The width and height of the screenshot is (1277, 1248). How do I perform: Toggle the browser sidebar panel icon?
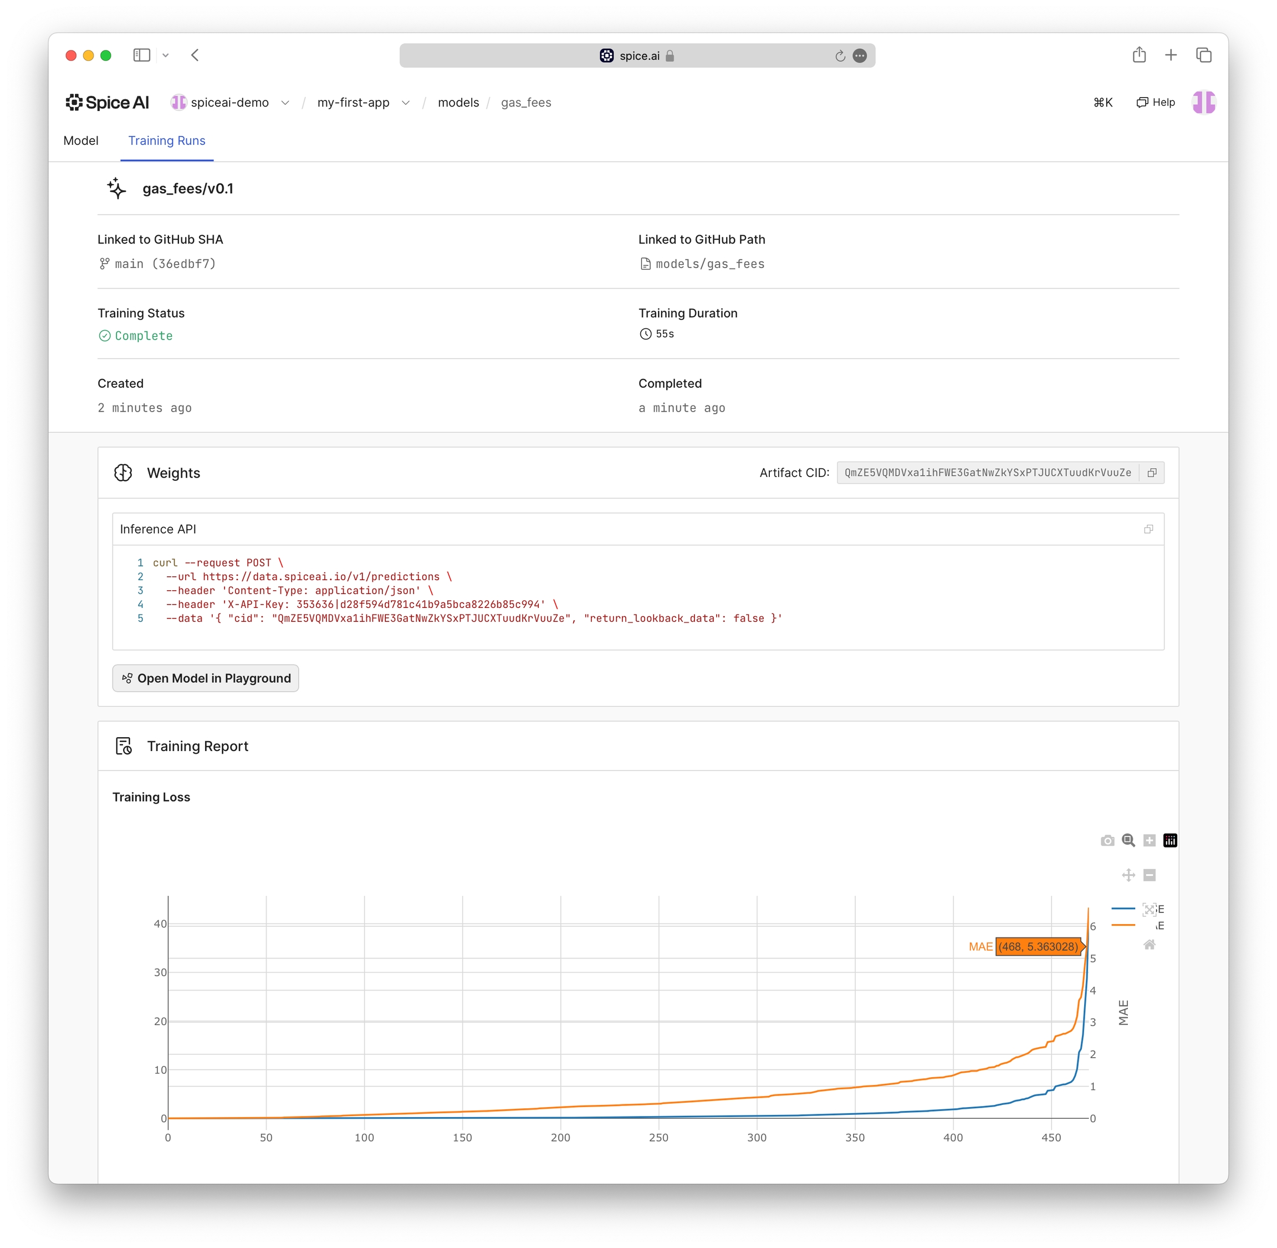141,55
